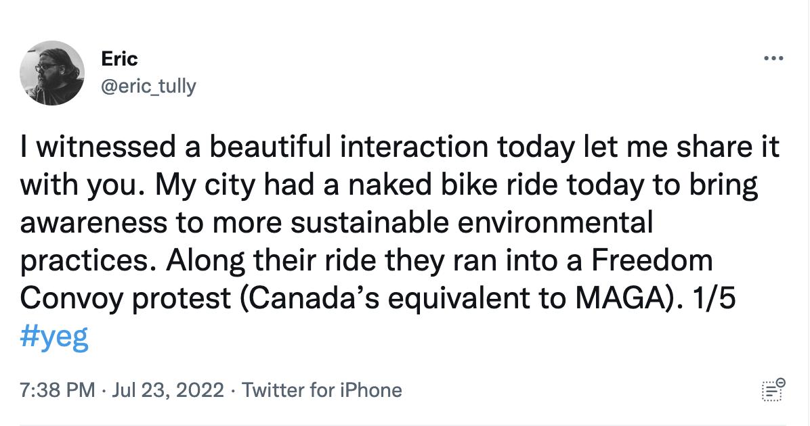Open the Twitter for iPhone source link
The width and height of the screenshot is (810, 426).
322,390
